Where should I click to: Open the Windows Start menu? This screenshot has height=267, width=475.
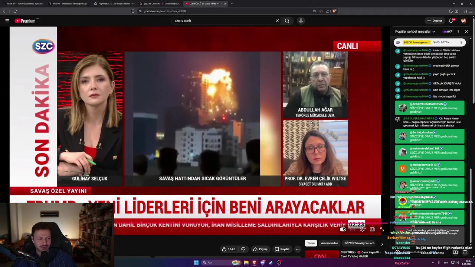[x=196, y=263]
